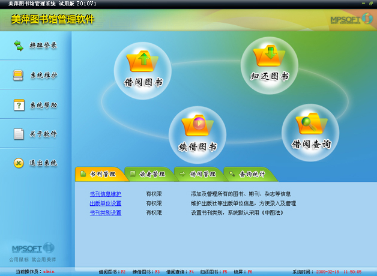Click 有权限 text beside 书刊信息维护

[x=154, y=194]
